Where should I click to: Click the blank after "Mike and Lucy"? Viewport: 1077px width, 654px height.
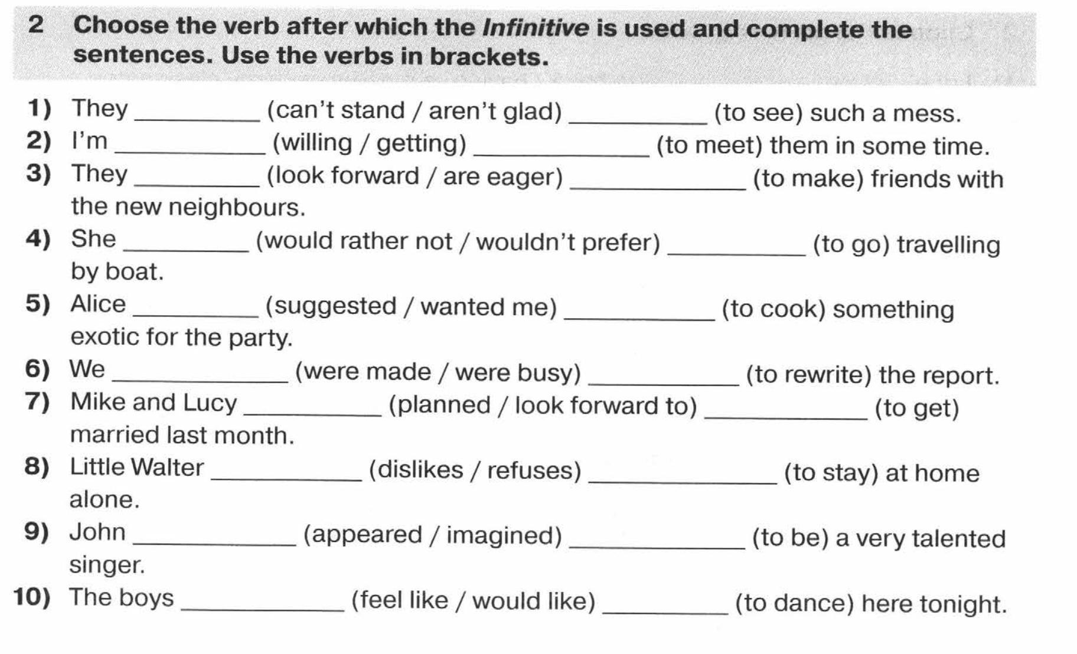click(x=312, y=409)
